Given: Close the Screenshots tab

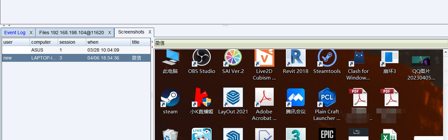Looking at the screenshot, I should 150,32.
